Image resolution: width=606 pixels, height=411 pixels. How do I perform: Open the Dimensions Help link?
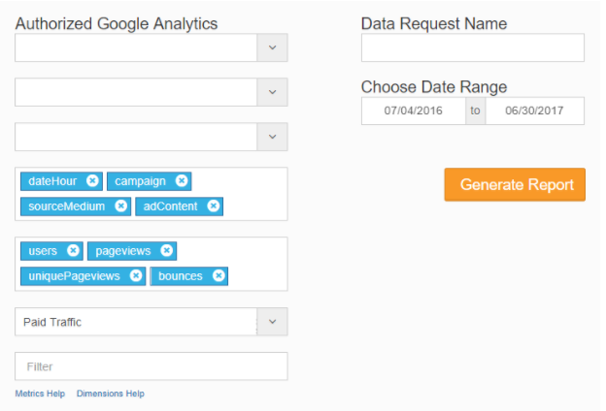coord(110,394)
